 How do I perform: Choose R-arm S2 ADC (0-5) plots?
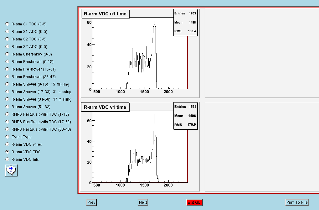pos(7,47)
